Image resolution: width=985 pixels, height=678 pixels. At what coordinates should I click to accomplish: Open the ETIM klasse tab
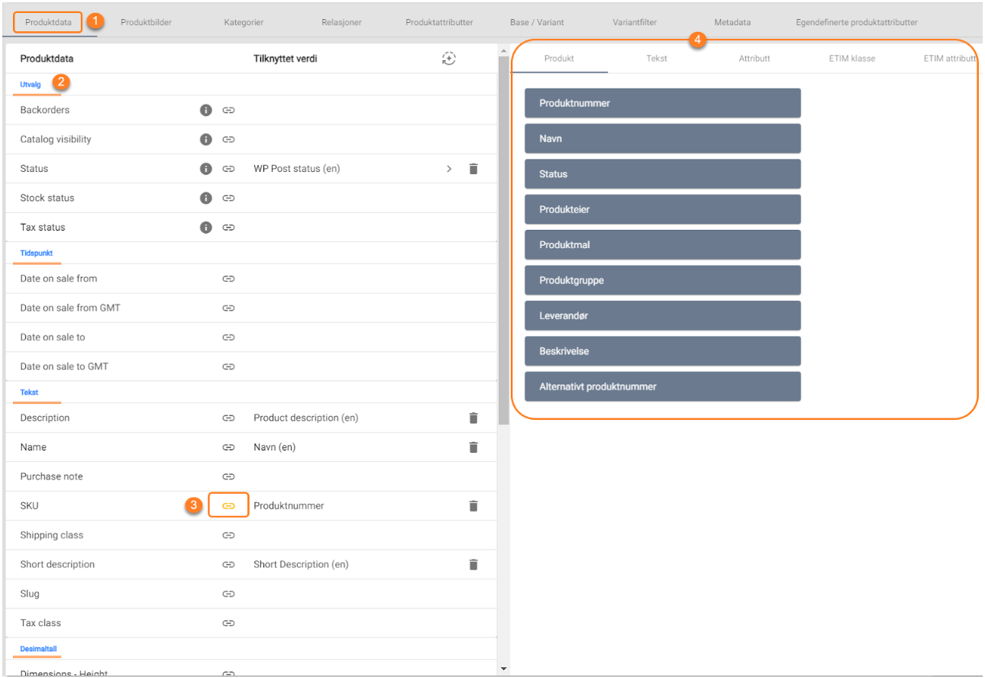pyautogui.click(x=852, y=58)
